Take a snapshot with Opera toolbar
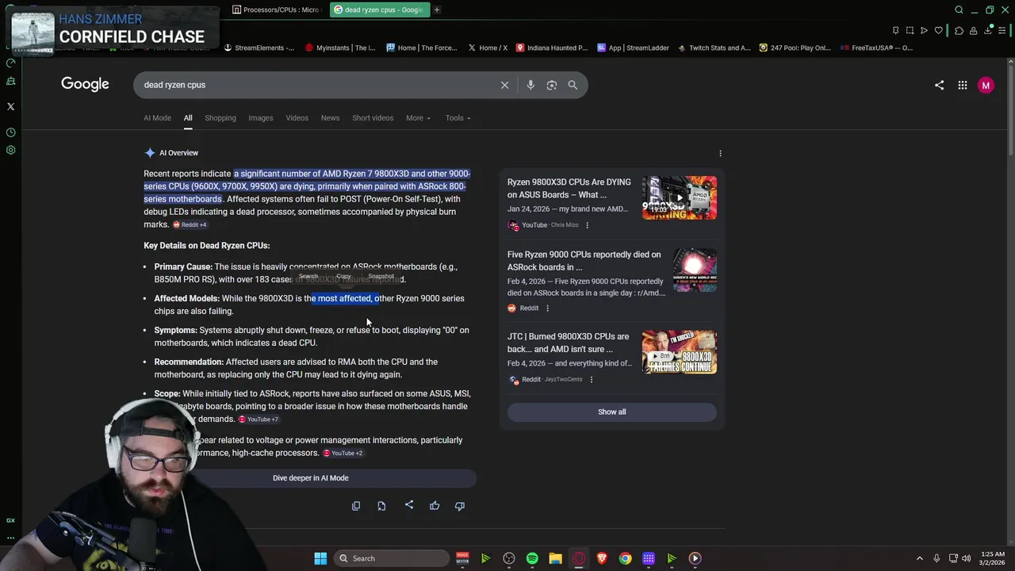Image resolution: width=1015 pixels, height=571 pixels. (910, 30)
